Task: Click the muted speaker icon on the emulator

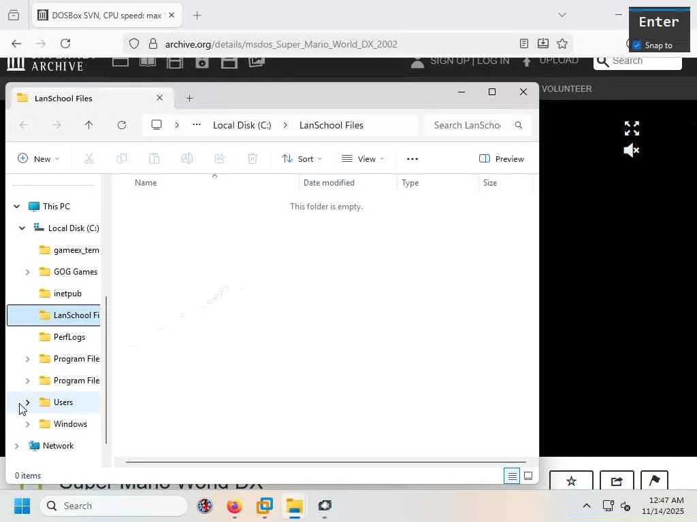Action: click(x=631, y=150)
